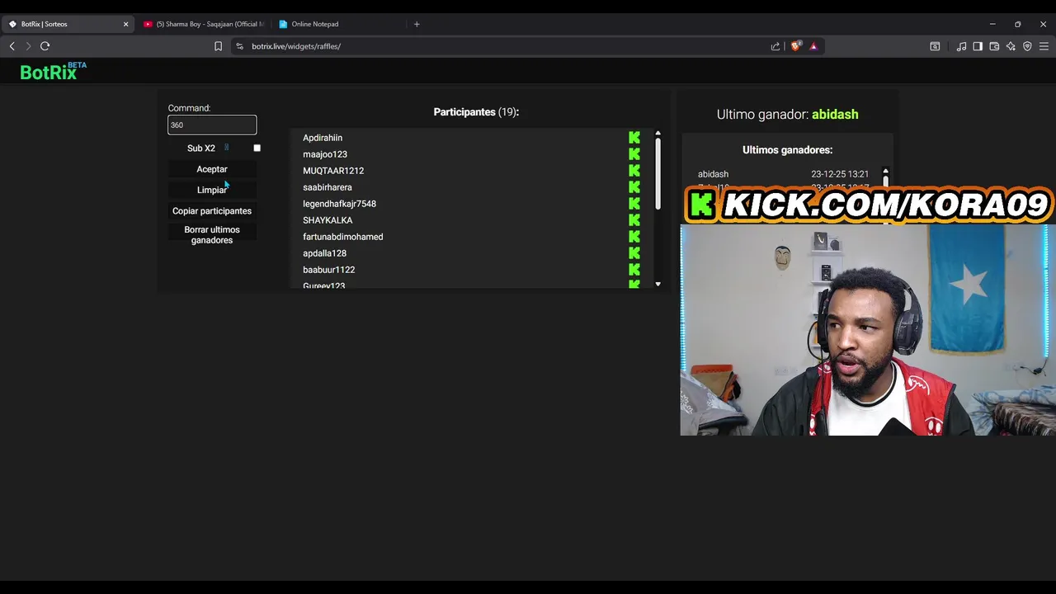Select participant fartunabdimohamed
This screenshot has height=594, width=1056.
[x=343, y=237]
